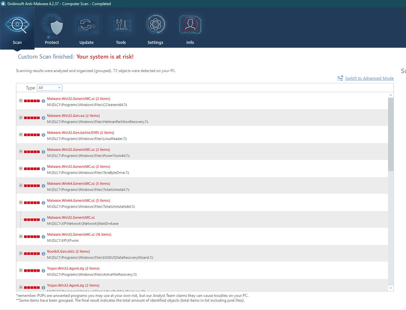Screen dimensions: 406x310
Task: Click scroll up arrow of results list
Action: click(x=391, y=95)
